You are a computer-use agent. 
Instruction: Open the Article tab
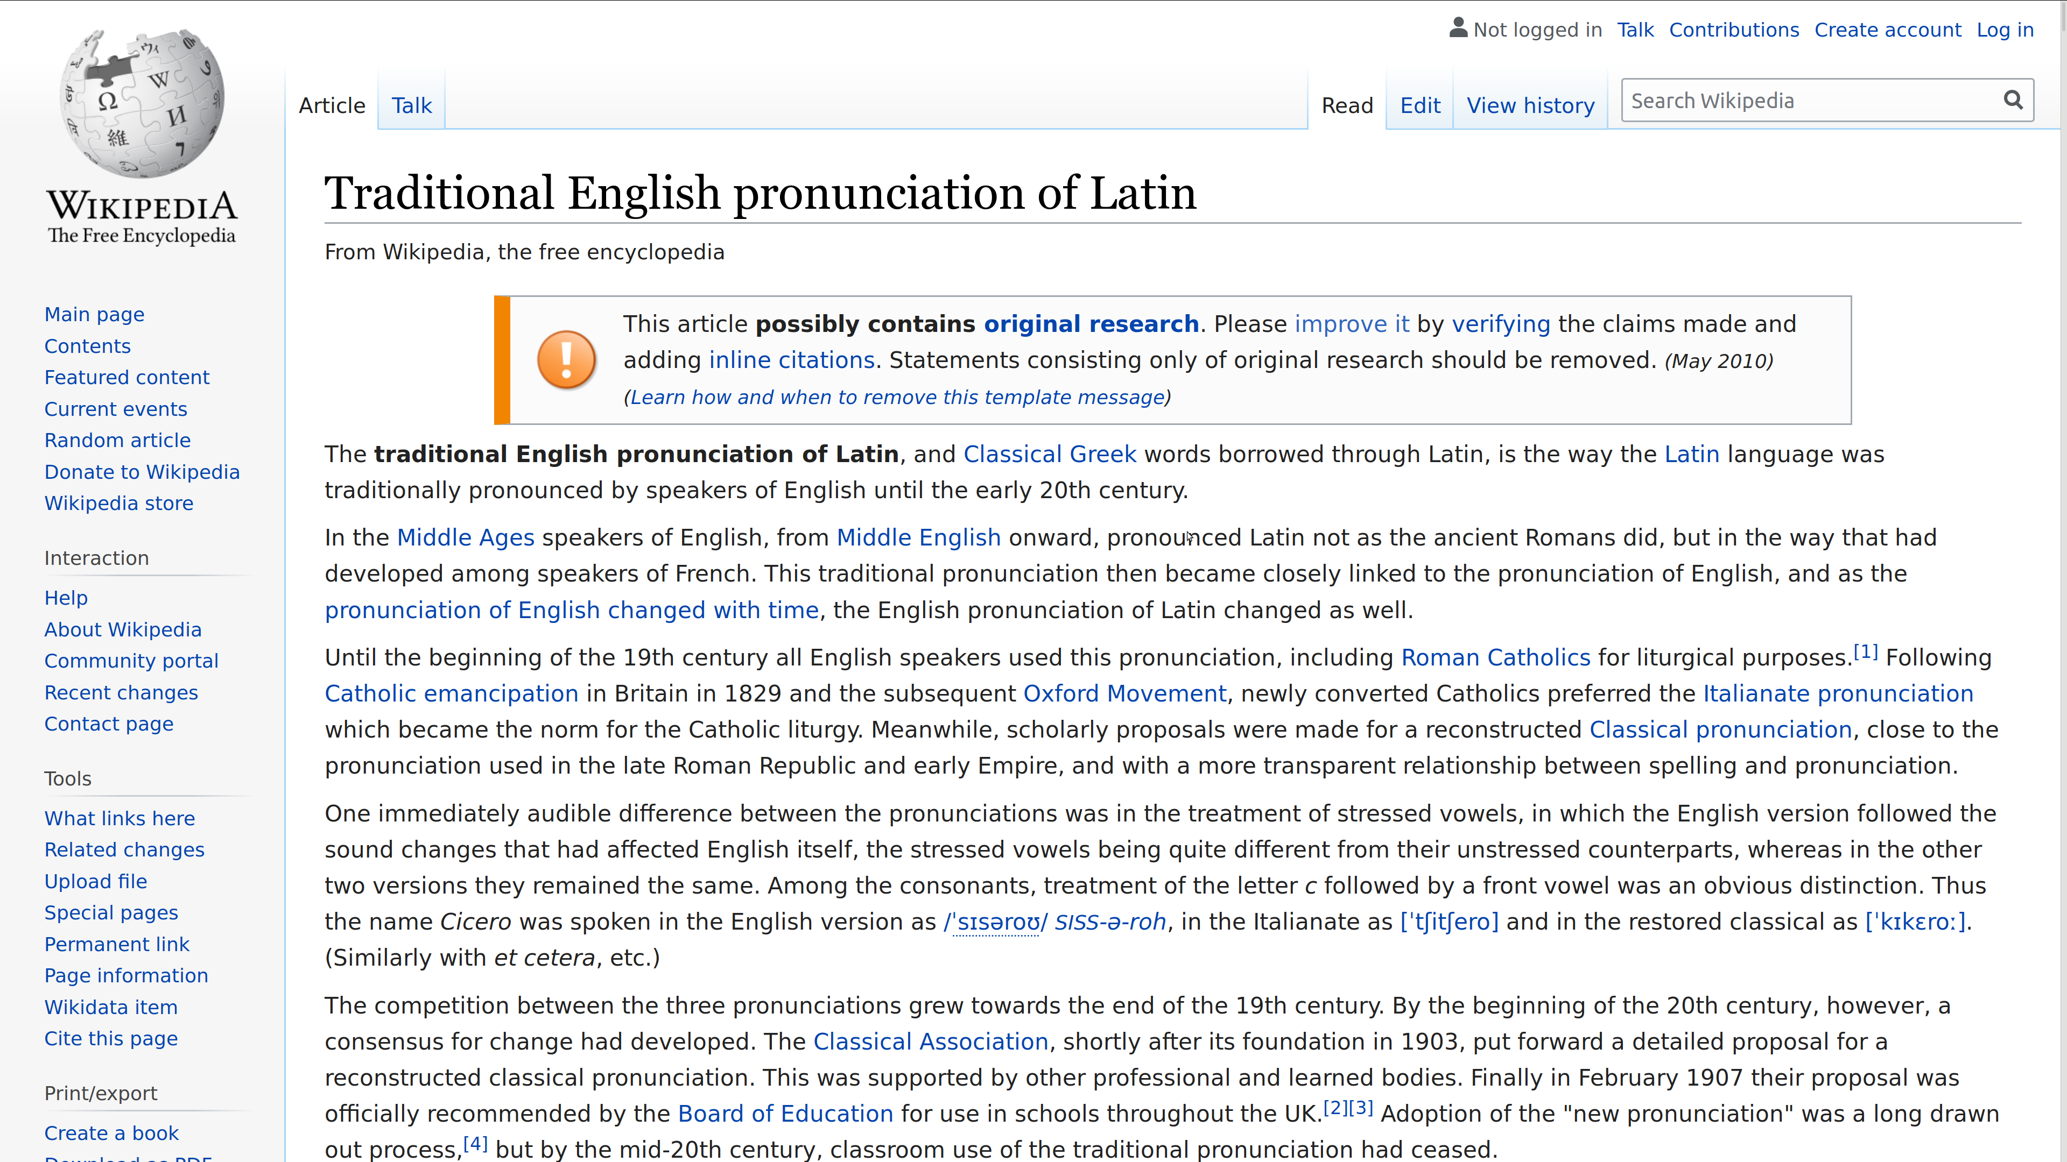click(x=332, y=105)
